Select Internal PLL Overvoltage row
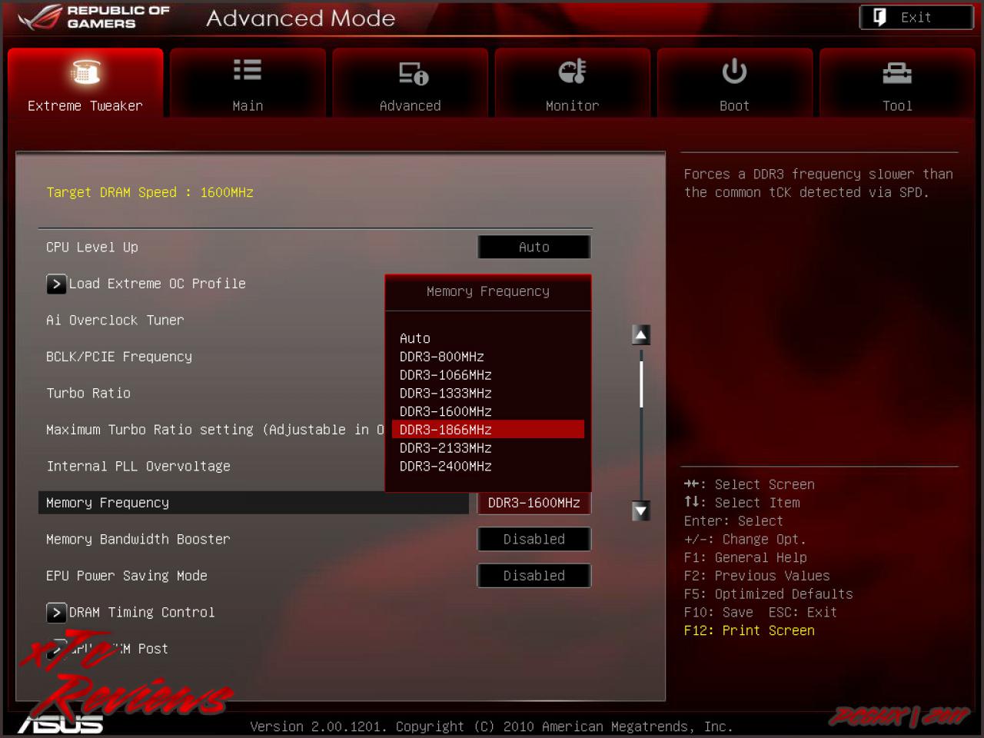Image resolution: width=984 pixels, height=738 pixels. coord(138,466)
